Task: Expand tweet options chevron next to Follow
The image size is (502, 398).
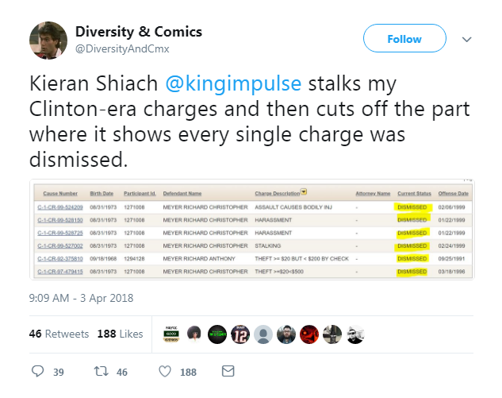Action: (467, 40)
